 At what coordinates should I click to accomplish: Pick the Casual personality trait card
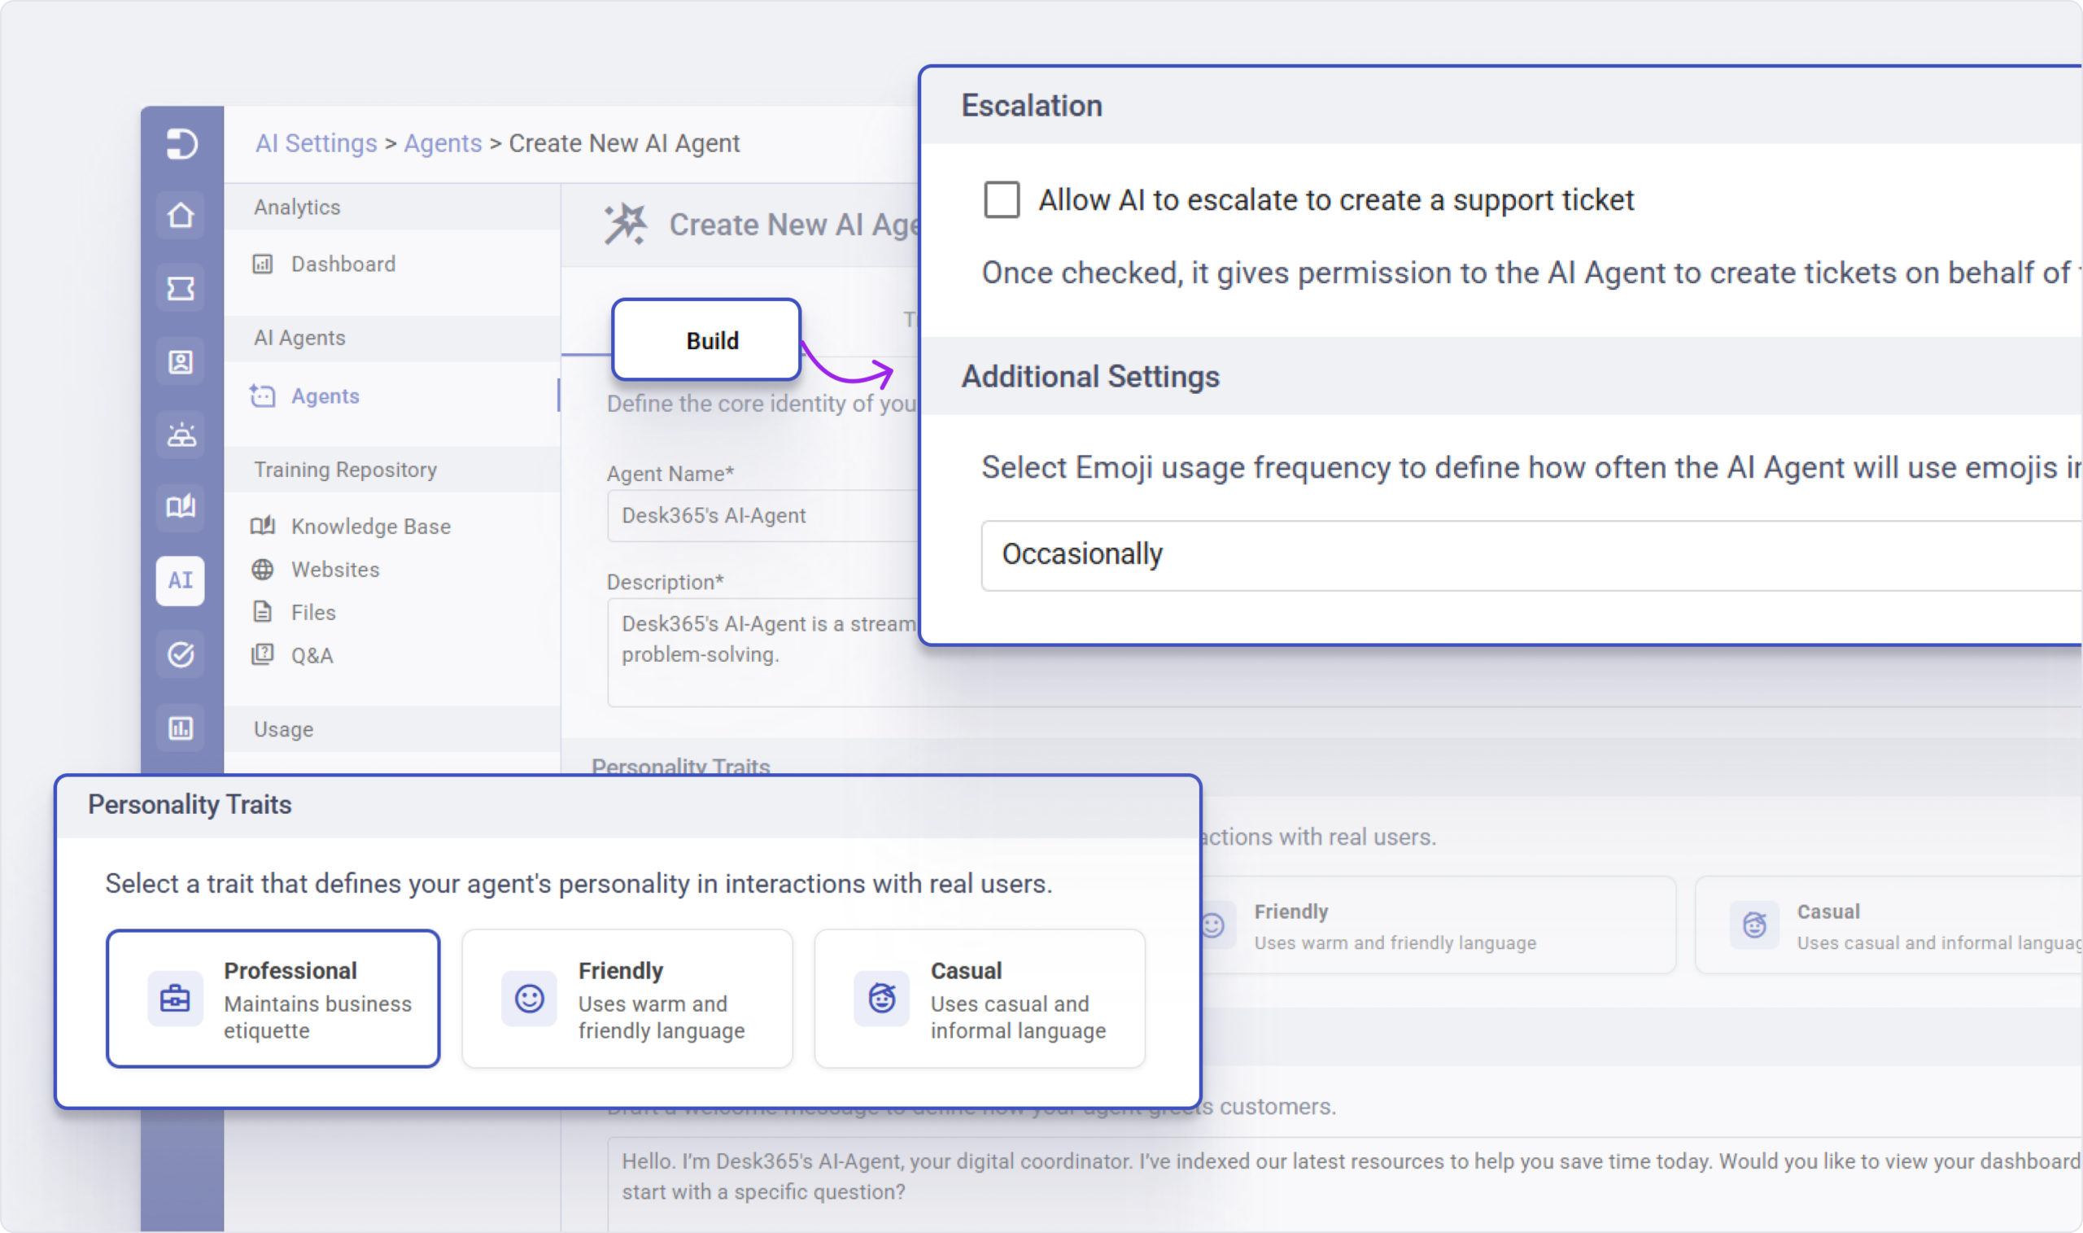(979, 999)
